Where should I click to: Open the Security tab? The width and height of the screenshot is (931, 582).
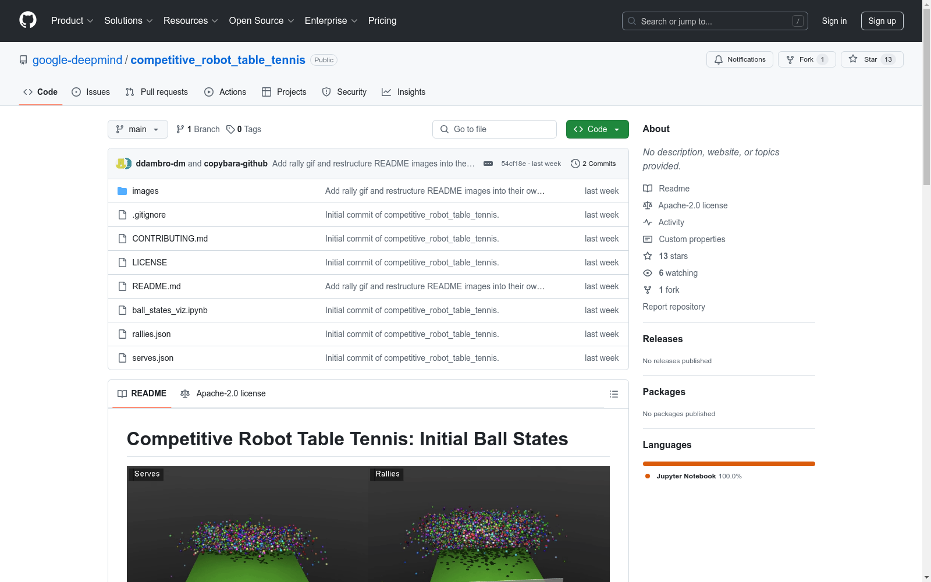click(344, 92)
